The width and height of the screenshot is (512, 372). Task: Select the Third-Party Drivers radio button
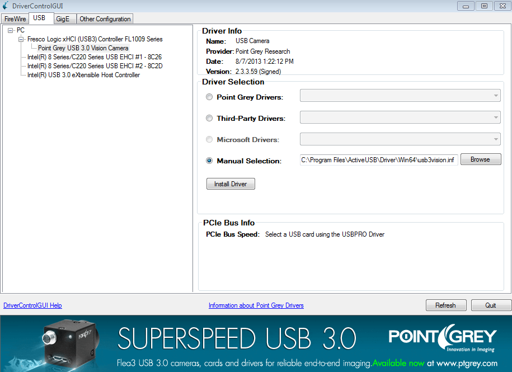pos(210,119)
